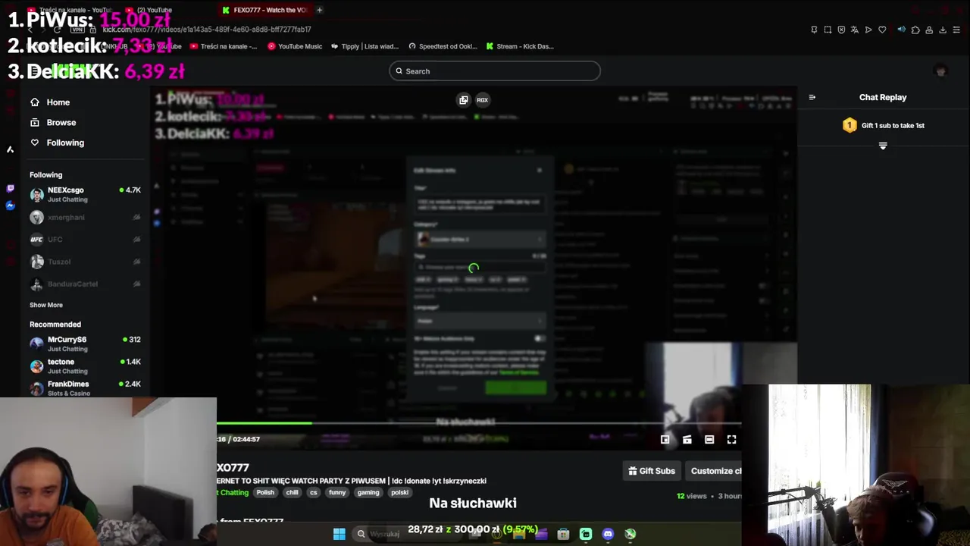
Task: Open a new browser tab
Action: (x=320, y=10)
